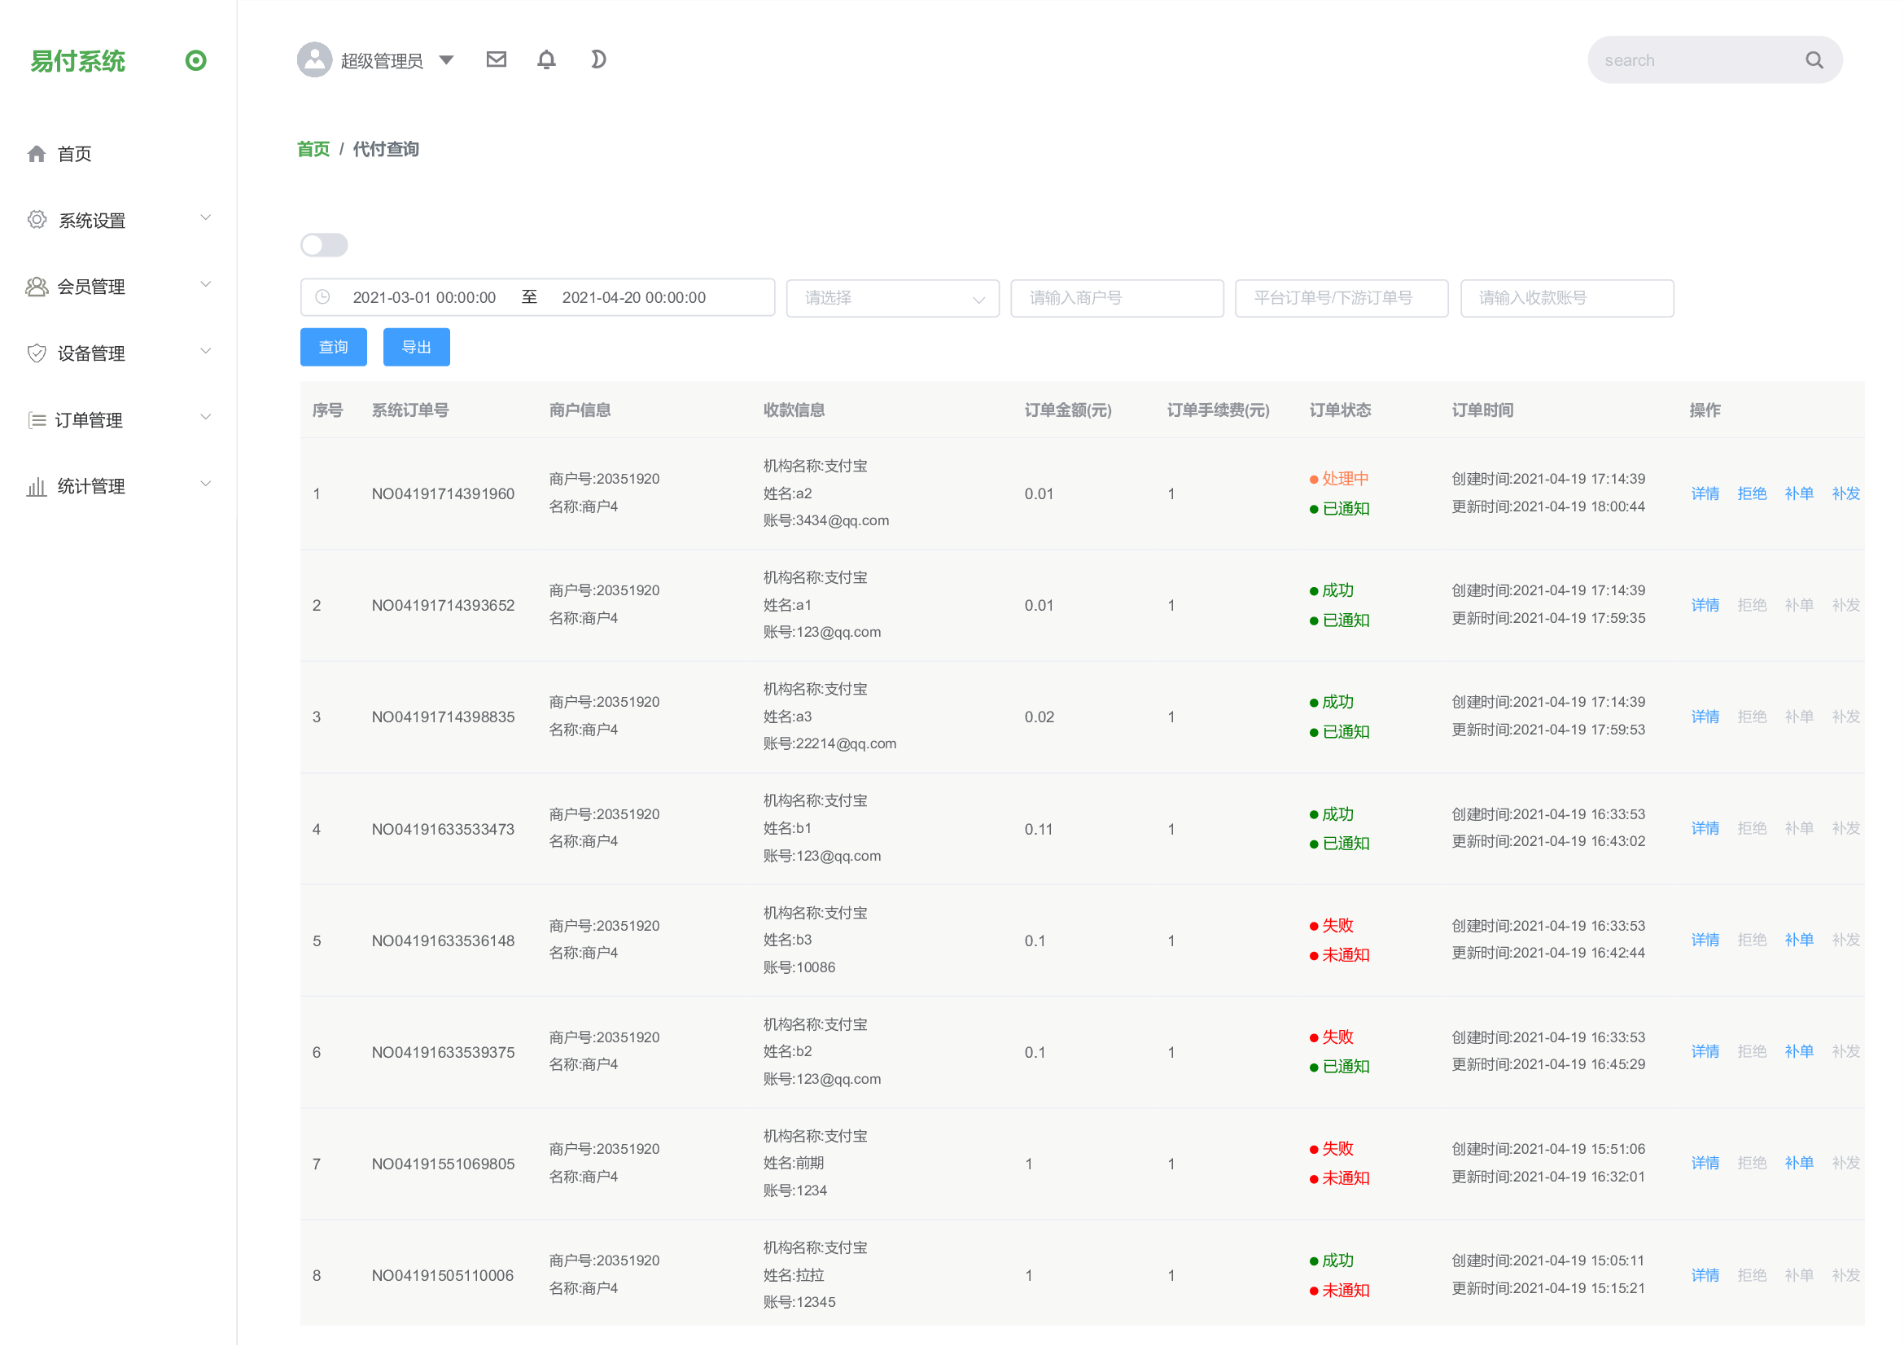Viewport: 1904px width, 1346px height.
Task: Click 拒绝 for order NO04191714391960
Action: (x=1752, y=493)
